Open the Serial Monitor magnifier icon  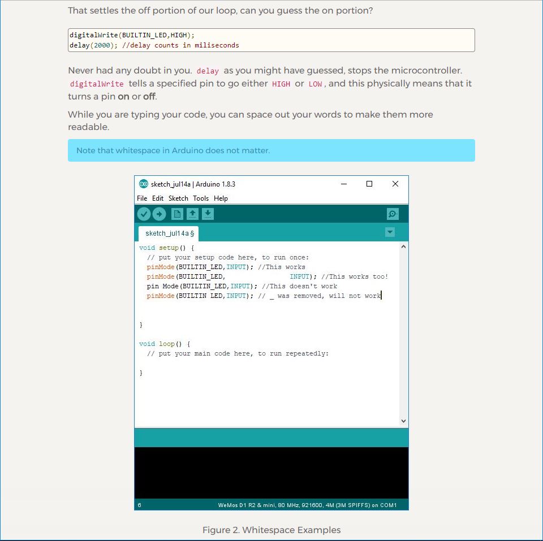coord(393,214)
